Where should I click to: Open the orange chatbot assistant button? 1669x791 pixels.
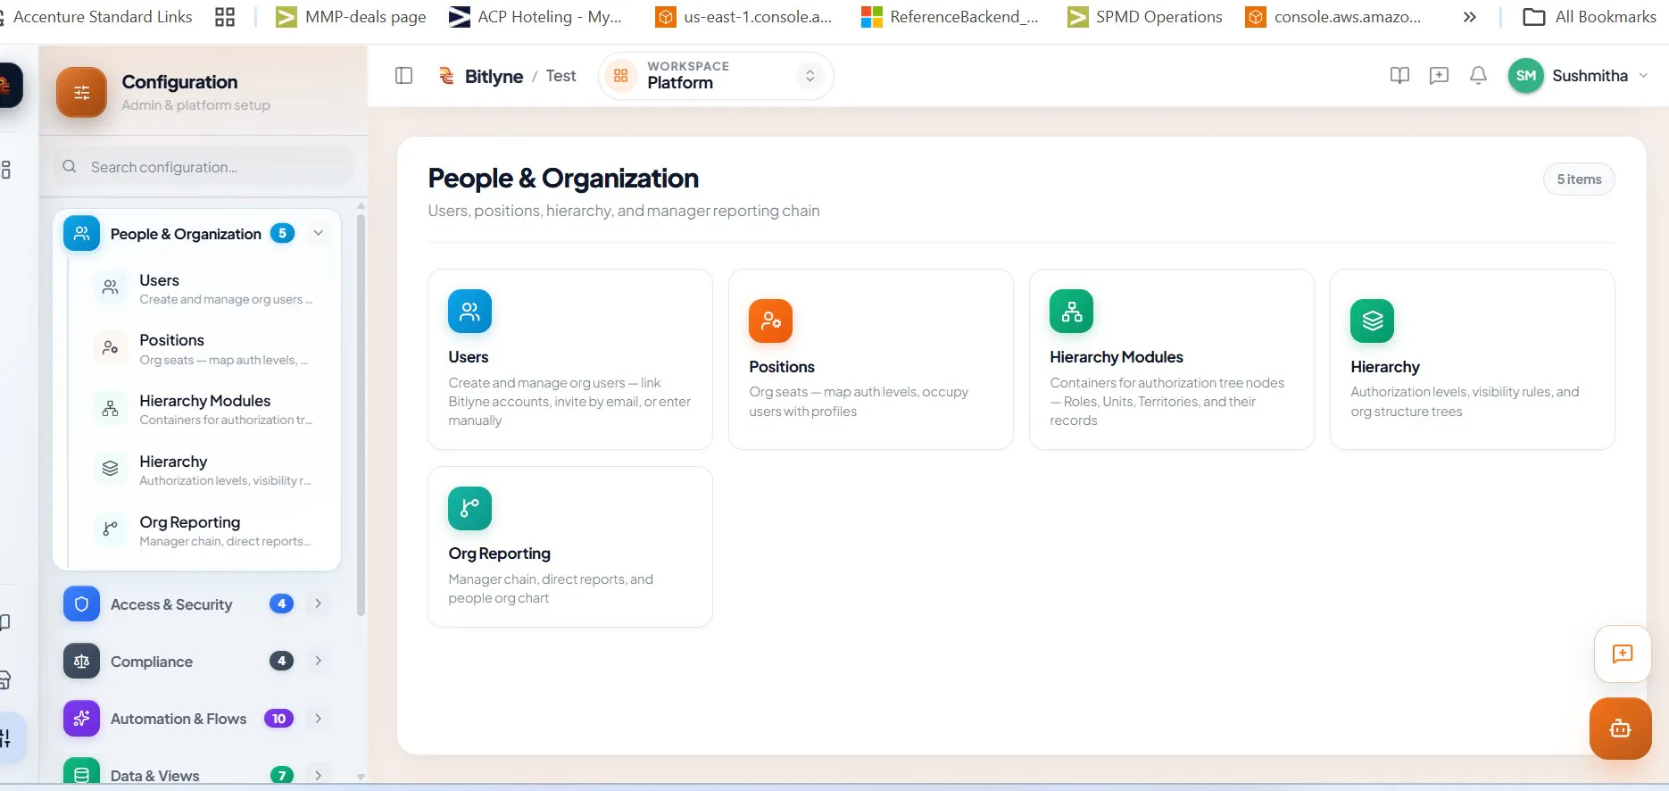[1620, 729]
